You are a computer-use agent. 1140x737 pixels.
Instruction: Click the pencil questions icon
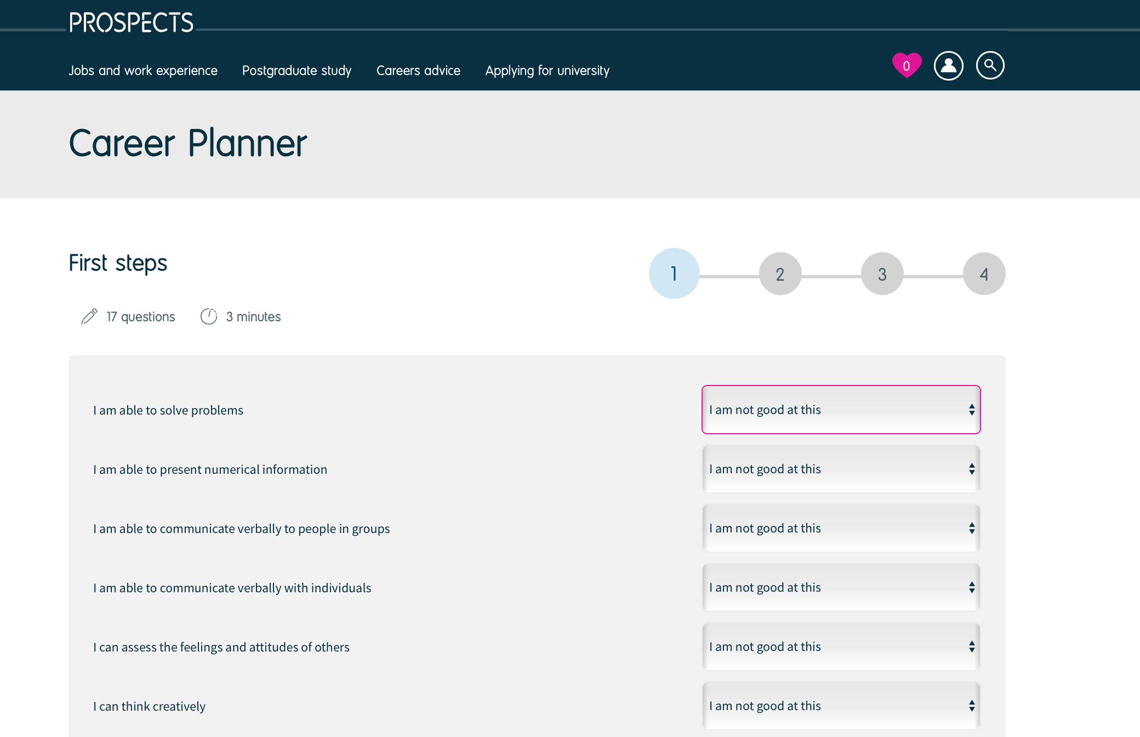[89, 316]
